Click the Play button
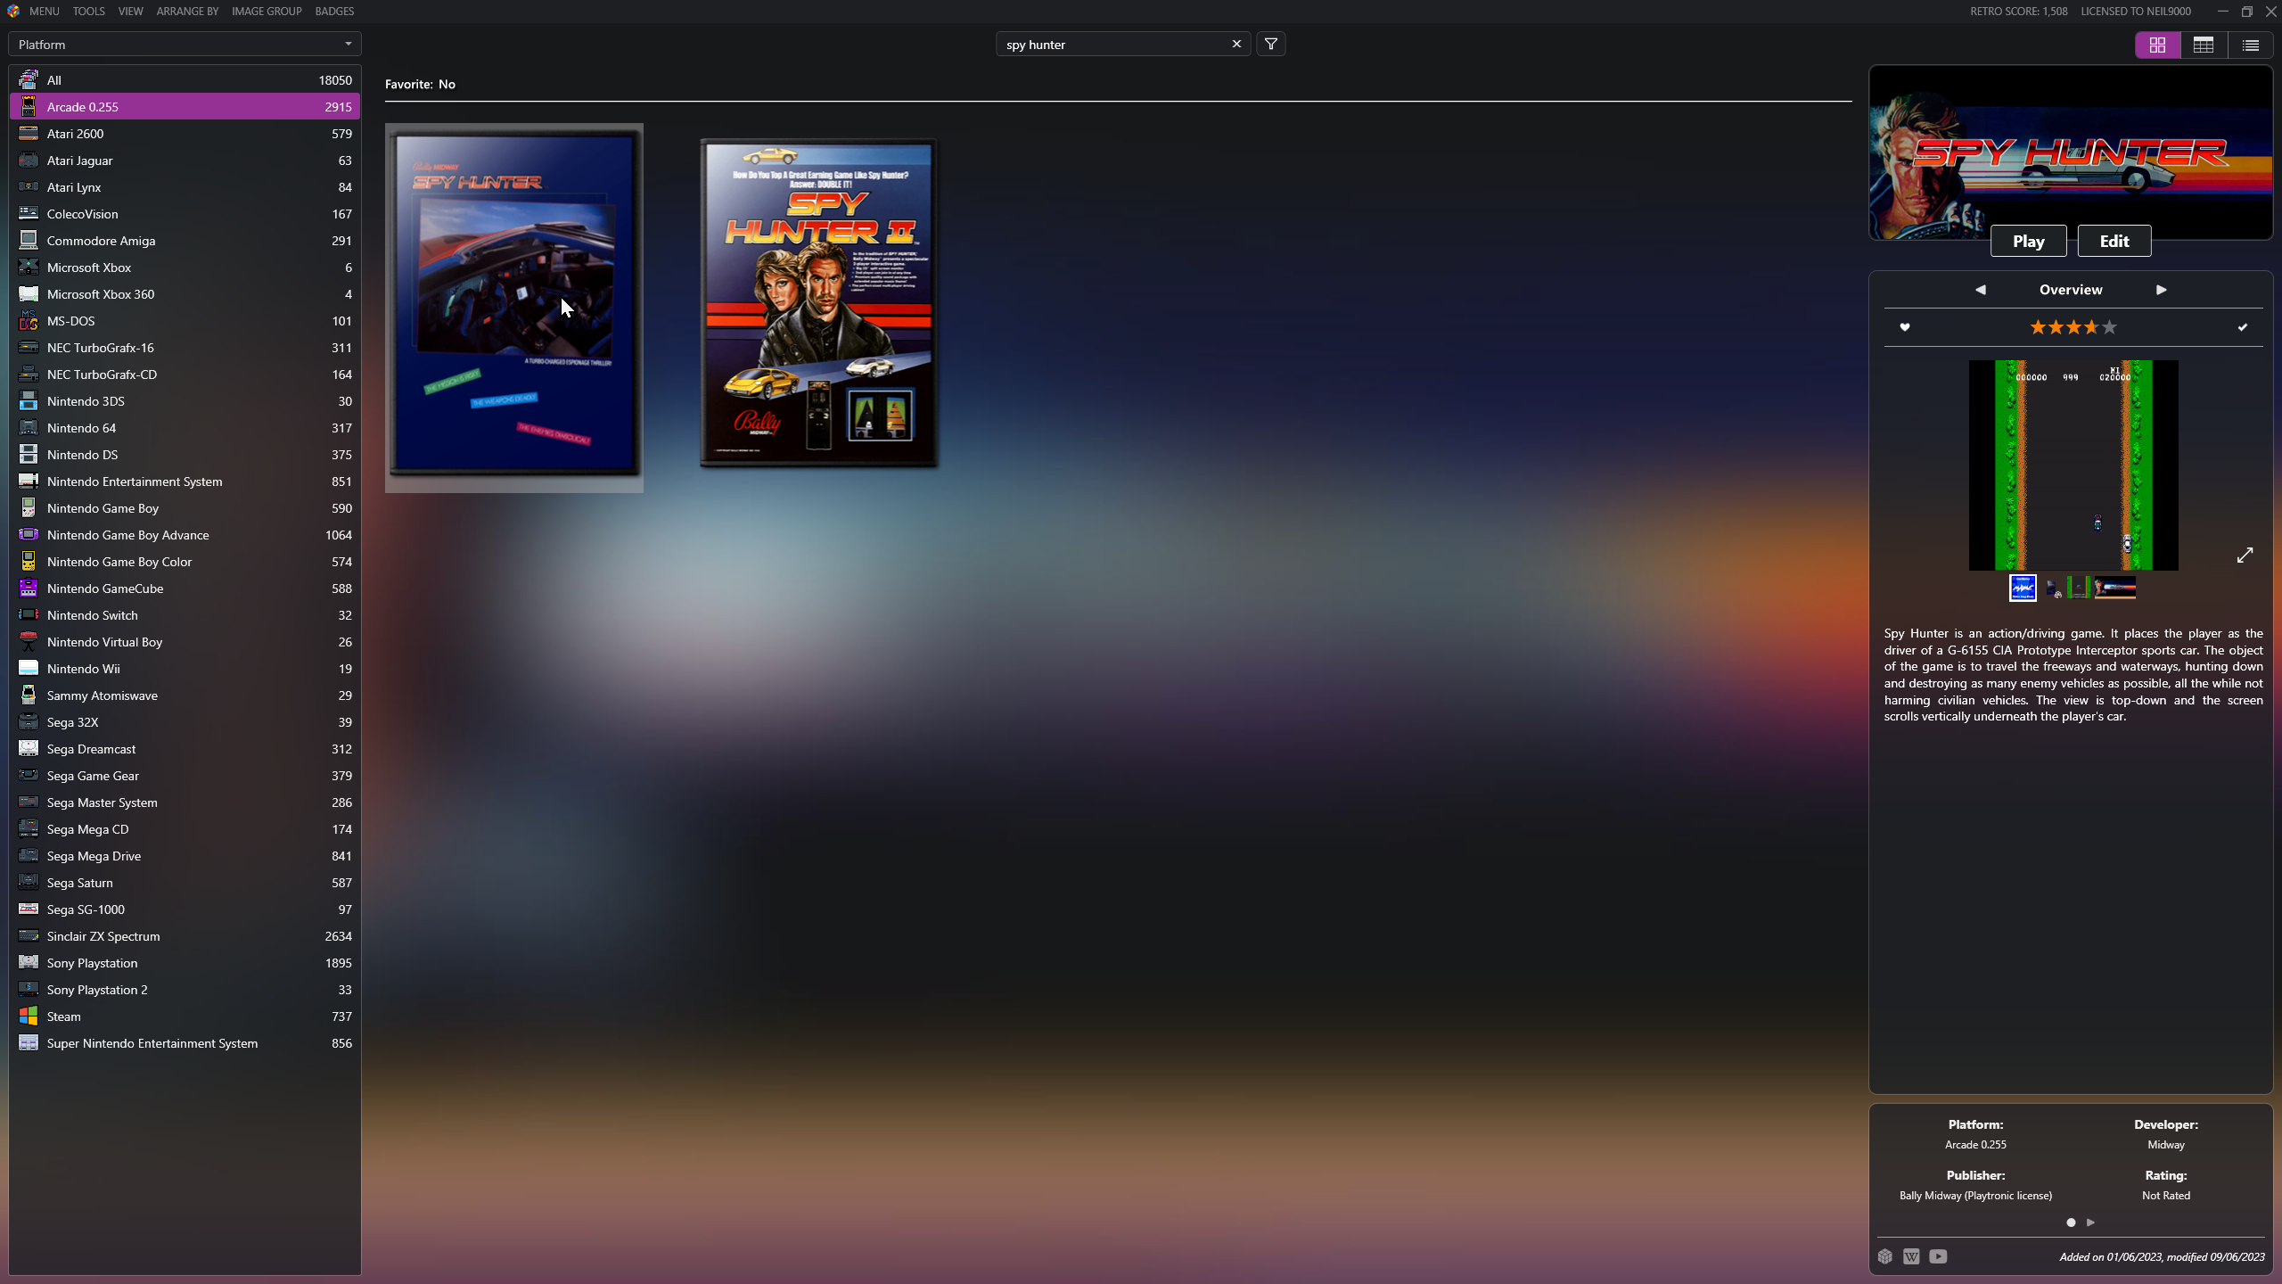Viewport: 2282px width, 1284px height. tap(2029, 241)
